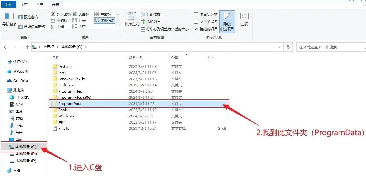Screen dimensions: 366x176
Task: Select 此电脑 in the navigation pane
Action: coord(16,90)
